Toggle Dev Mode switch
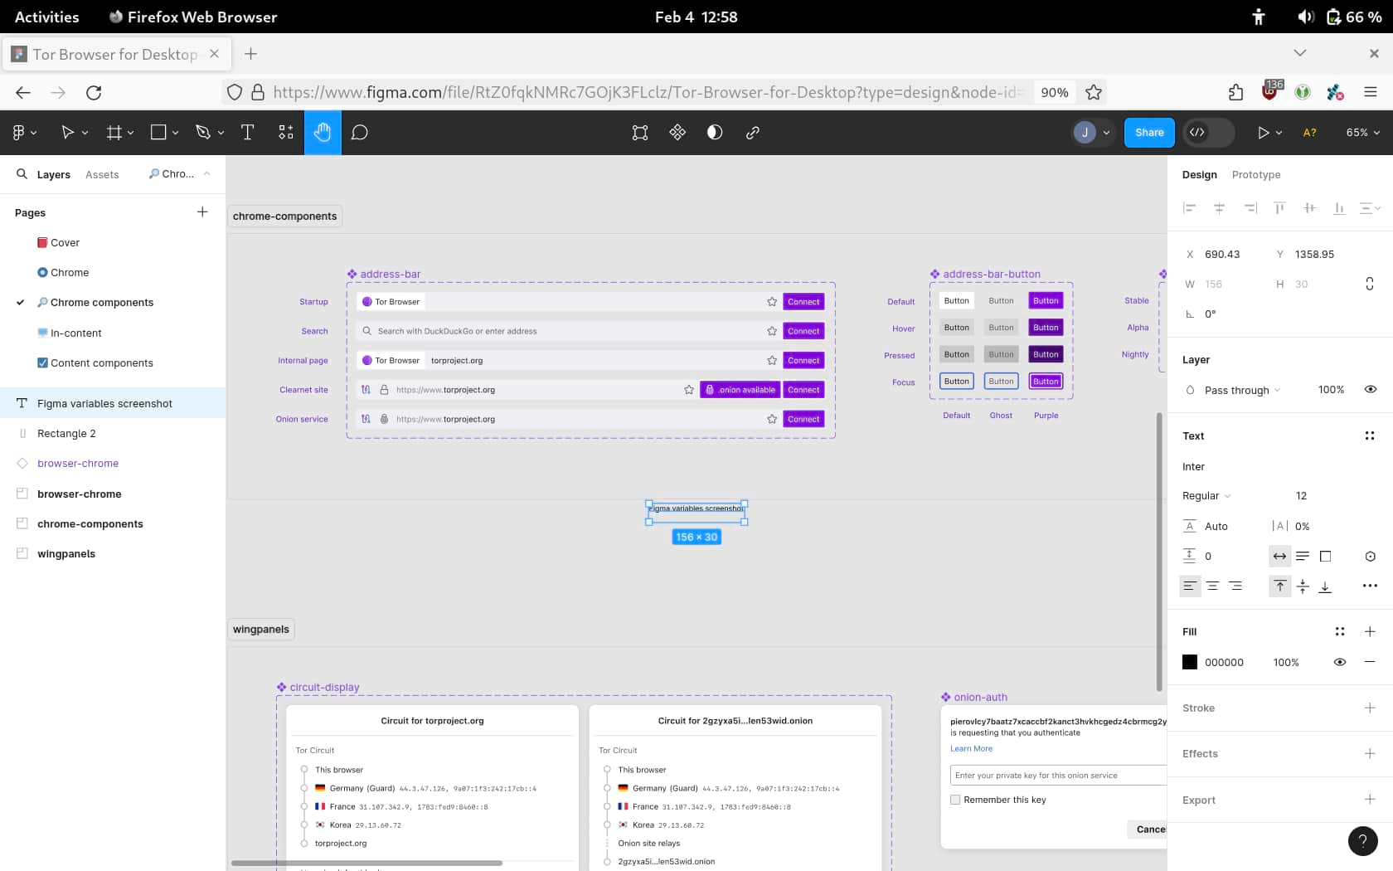The width and height of the screenshot is (1393, 871). (x=1208, y=133)
